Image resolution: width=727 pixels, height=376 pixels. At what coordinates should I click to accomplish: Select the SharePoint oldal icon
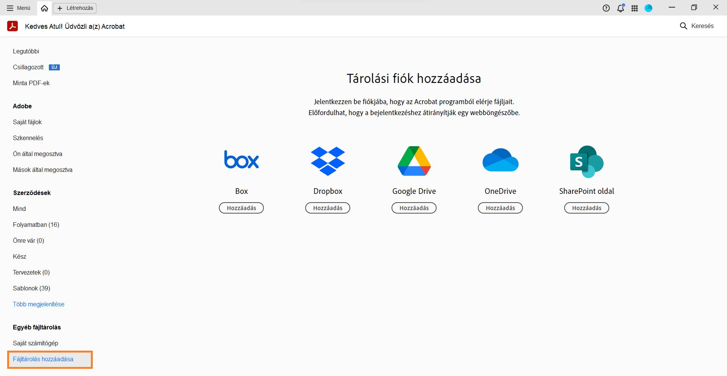587,161
